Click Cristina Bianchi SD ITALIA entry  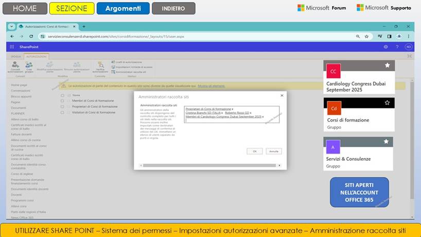[x=203, y=113]
